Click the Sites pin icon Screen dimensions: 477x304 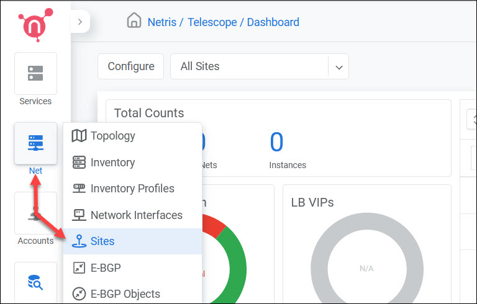tap(79, 241)
